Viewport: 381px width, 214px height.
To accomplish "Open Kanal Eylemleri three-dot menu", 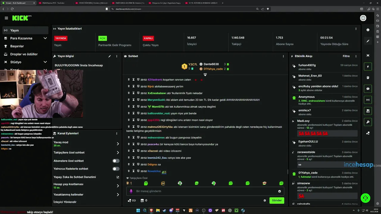I will tap(117, 134).
